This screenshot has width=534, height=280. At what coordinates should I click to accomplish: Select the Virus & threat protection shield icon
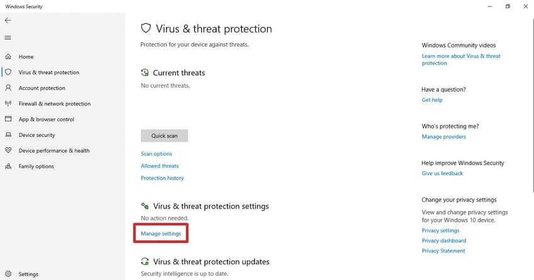click(x=8, y=72)
